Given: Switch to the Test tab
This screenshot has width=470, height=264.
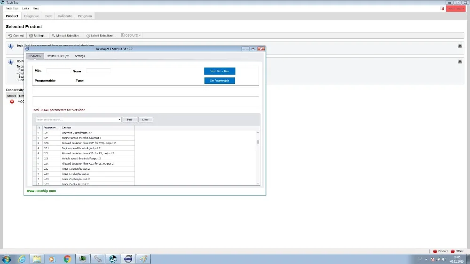Looking at the screenshot, I should pyautogui.click(x=48, y=16).
